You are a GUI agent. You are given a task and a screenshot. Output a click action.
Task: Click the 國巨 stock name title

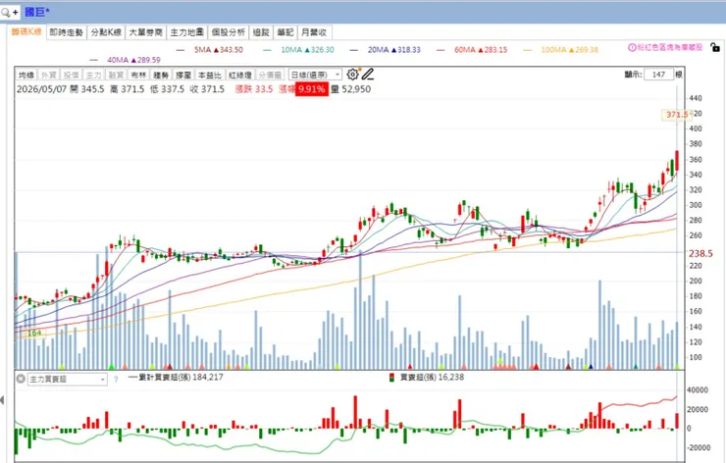coord(37,12)
